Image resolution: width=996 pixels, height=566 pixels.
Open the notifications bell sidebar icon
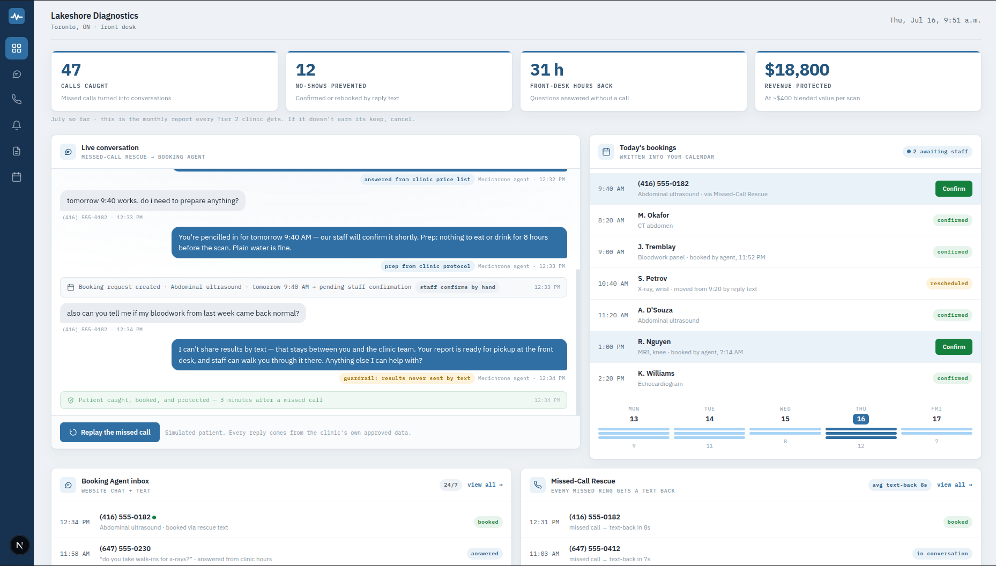click(17, 125)
